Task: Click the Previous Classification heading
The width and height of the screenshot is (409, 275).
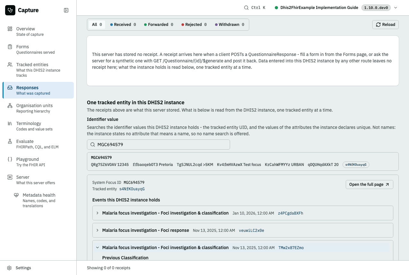Action: point(125,258)
